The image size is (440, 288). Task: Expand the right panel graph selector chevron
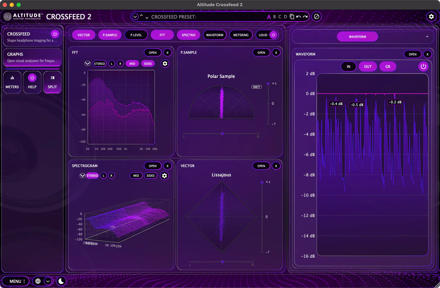pyautogui.click(x=427, y=37)
